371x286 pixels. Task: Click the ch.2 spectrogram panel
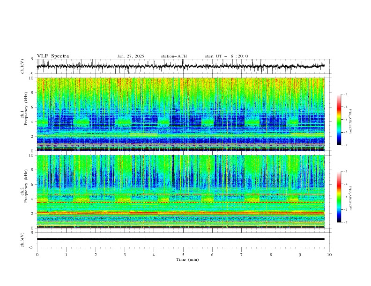pos(180,192)
